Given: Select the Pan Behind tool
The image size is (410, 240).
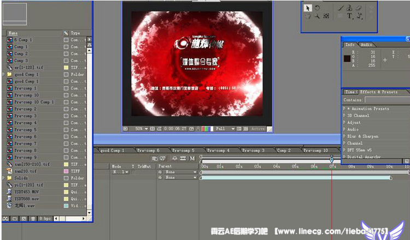Looking at the screenshot, I should [x=326, y=16].
